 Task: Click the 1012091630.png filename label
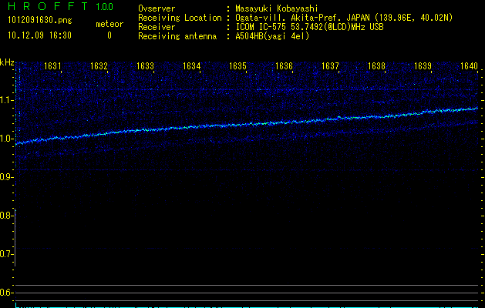point(39,21)
